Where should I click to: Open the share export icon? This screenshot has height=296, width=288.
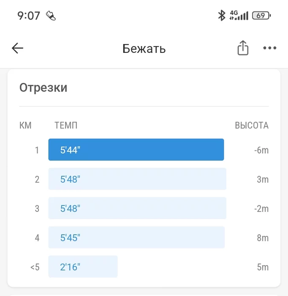[243, 49]
